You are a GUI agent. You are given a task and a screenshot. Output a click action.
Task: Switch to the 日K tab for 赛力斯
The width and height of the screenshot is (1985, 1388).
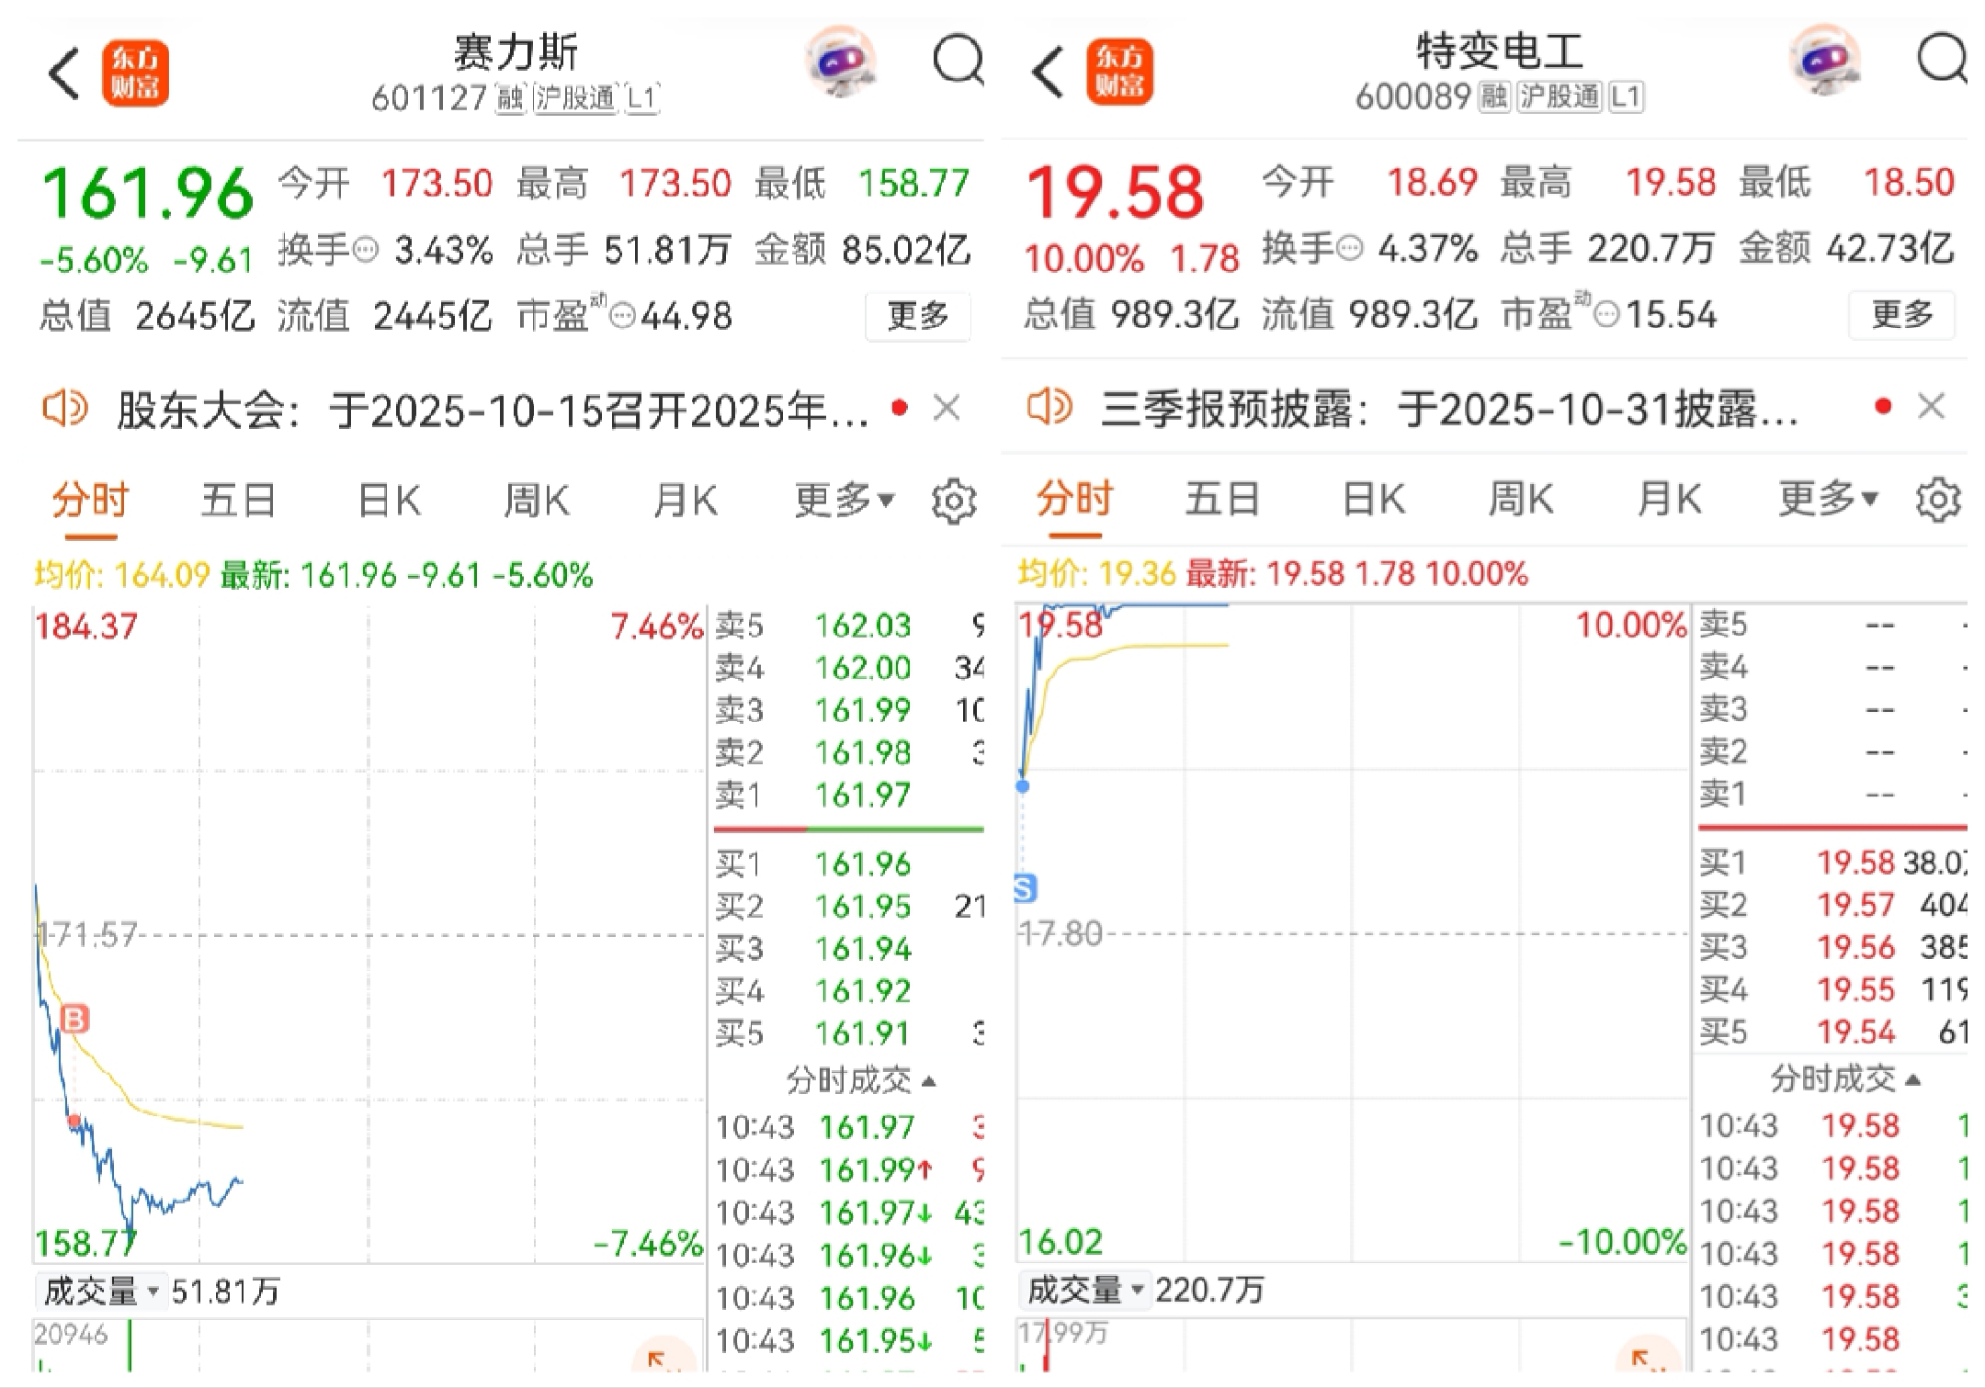point(389,502)
